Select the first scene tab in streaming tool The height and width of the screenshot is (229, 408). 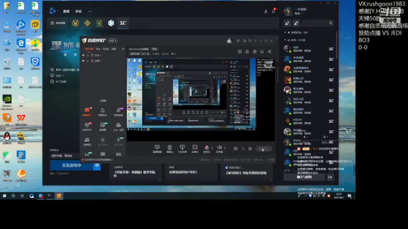click(x=89, y=49)
